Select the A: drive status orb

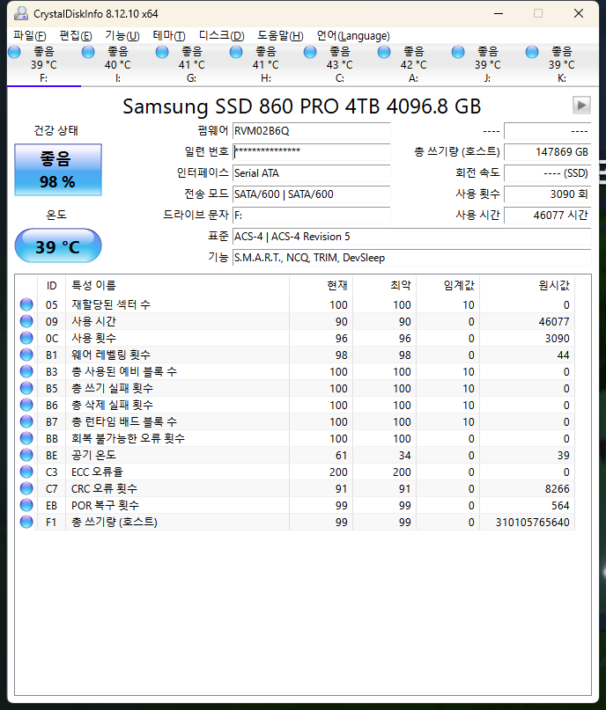384,53
